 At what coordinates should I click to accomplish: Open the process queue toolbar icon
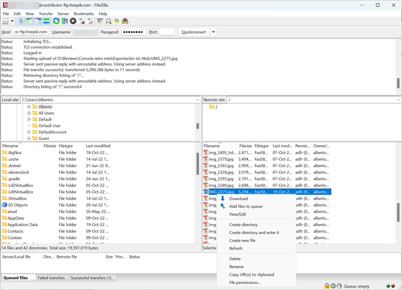coord(64,21)
